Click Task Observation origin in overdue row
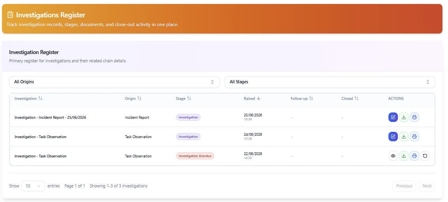448x202 pixels. point(138,156)
